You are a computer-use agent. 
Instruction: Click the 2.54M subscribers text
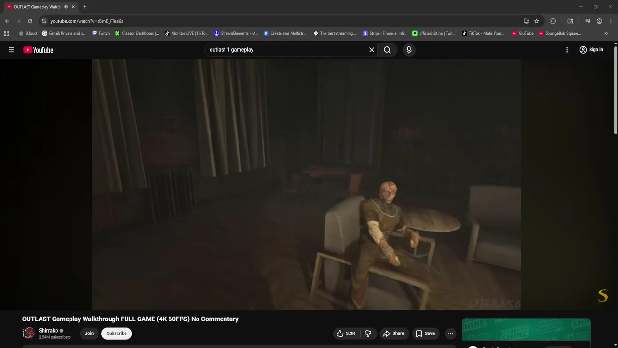click(55, 337)
